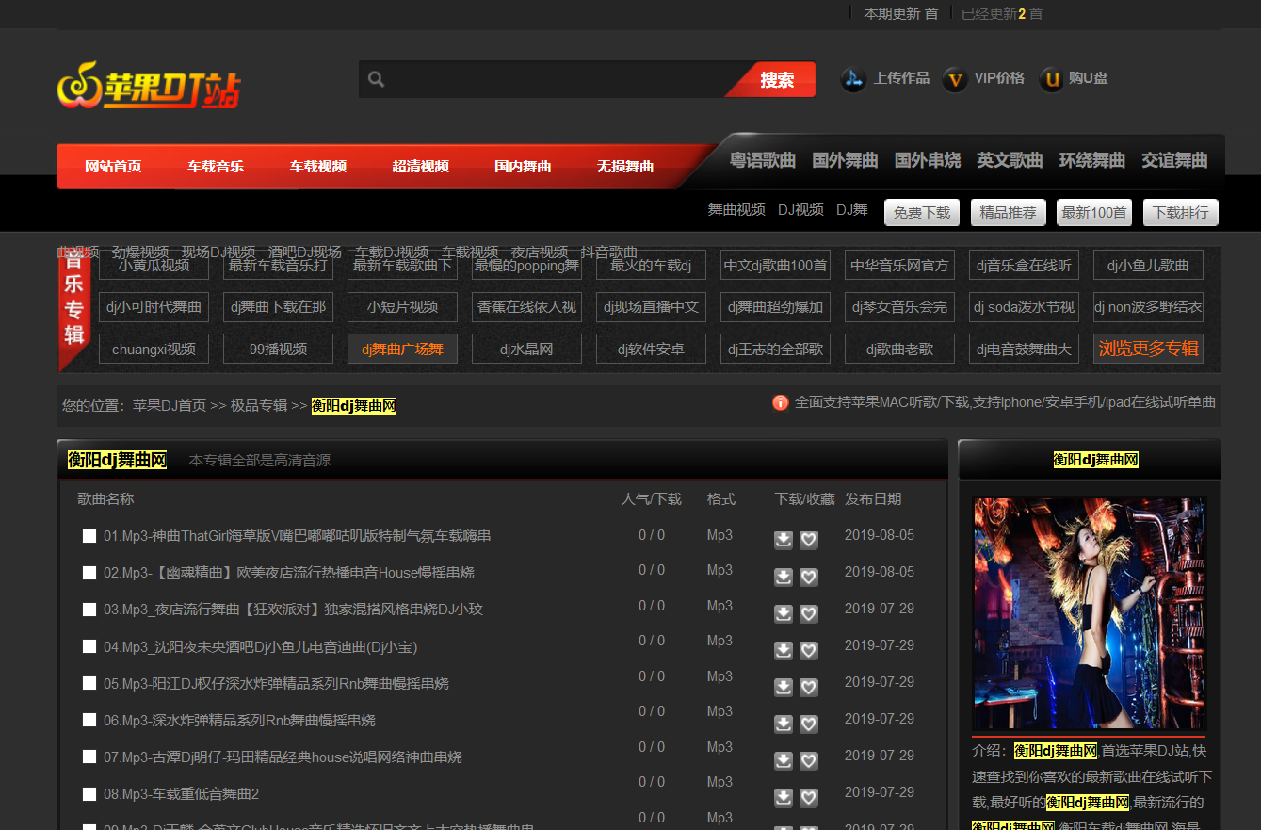Download song 06 深水炸弹精品系列

pos(784,724)
